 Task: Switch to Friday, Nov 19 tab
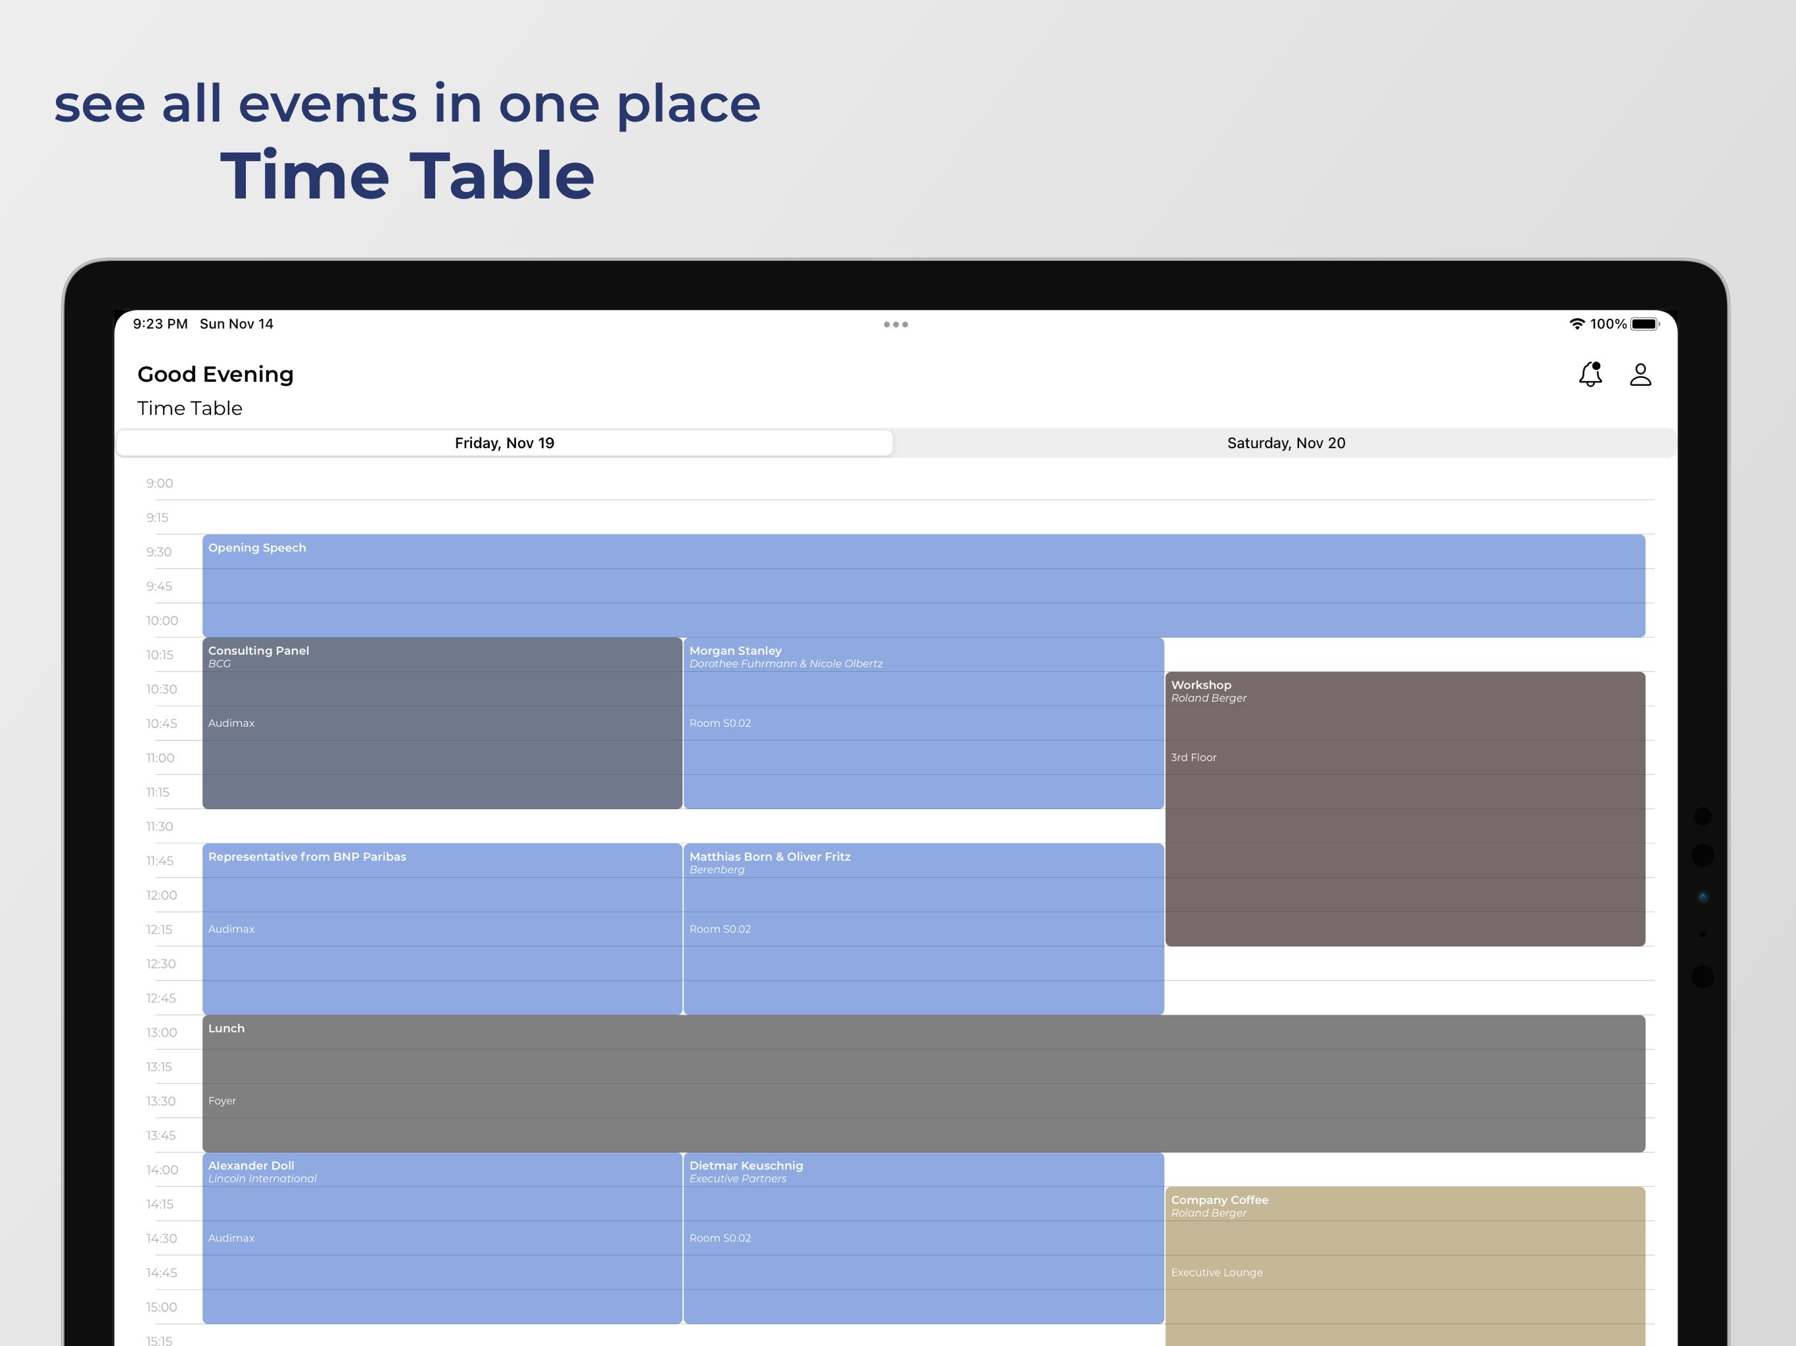[x=504, y=443]
